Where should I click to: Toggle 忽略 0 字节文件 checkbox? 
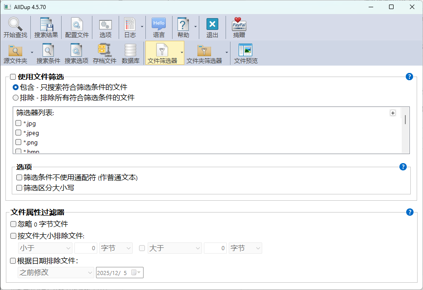click(13, 224)
